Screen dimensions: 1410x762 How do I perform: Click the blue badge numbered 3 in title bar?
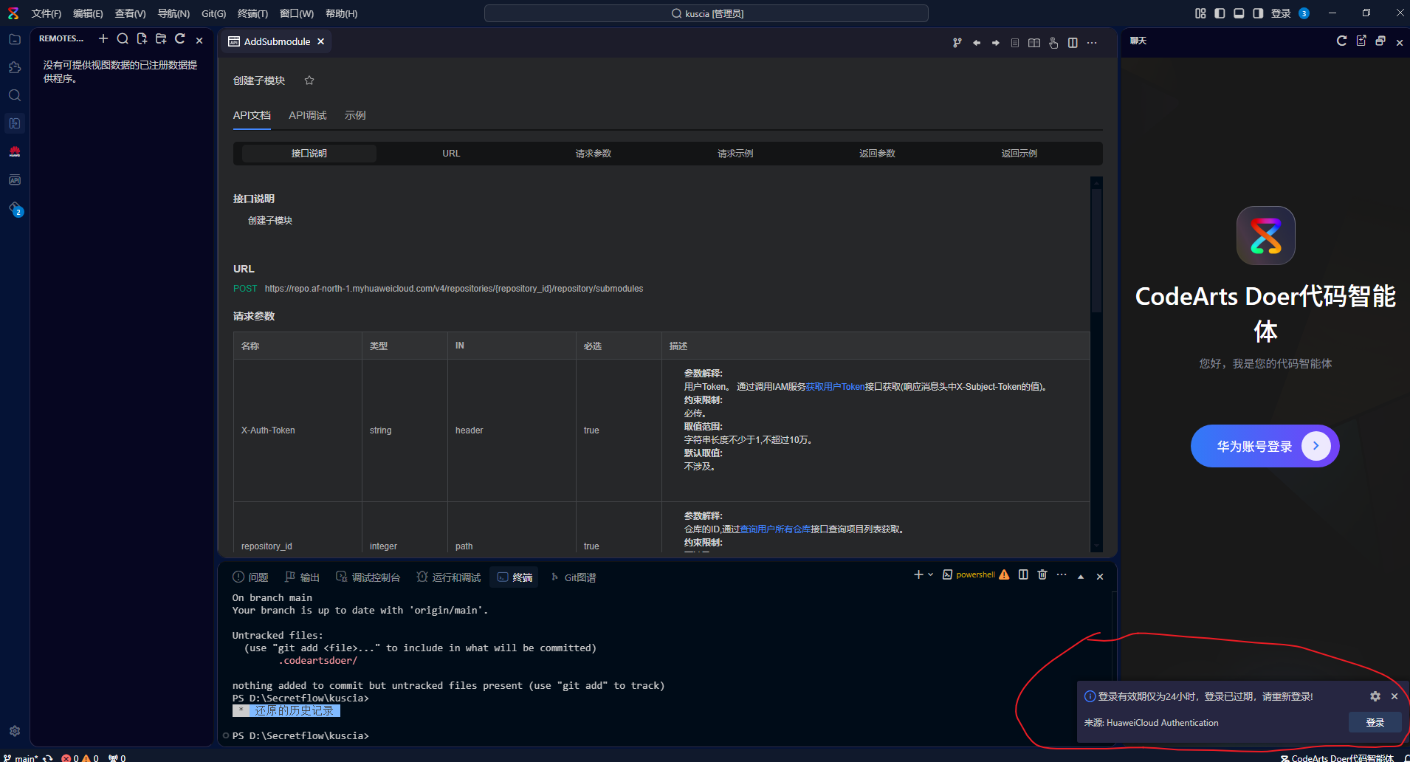1304,13
